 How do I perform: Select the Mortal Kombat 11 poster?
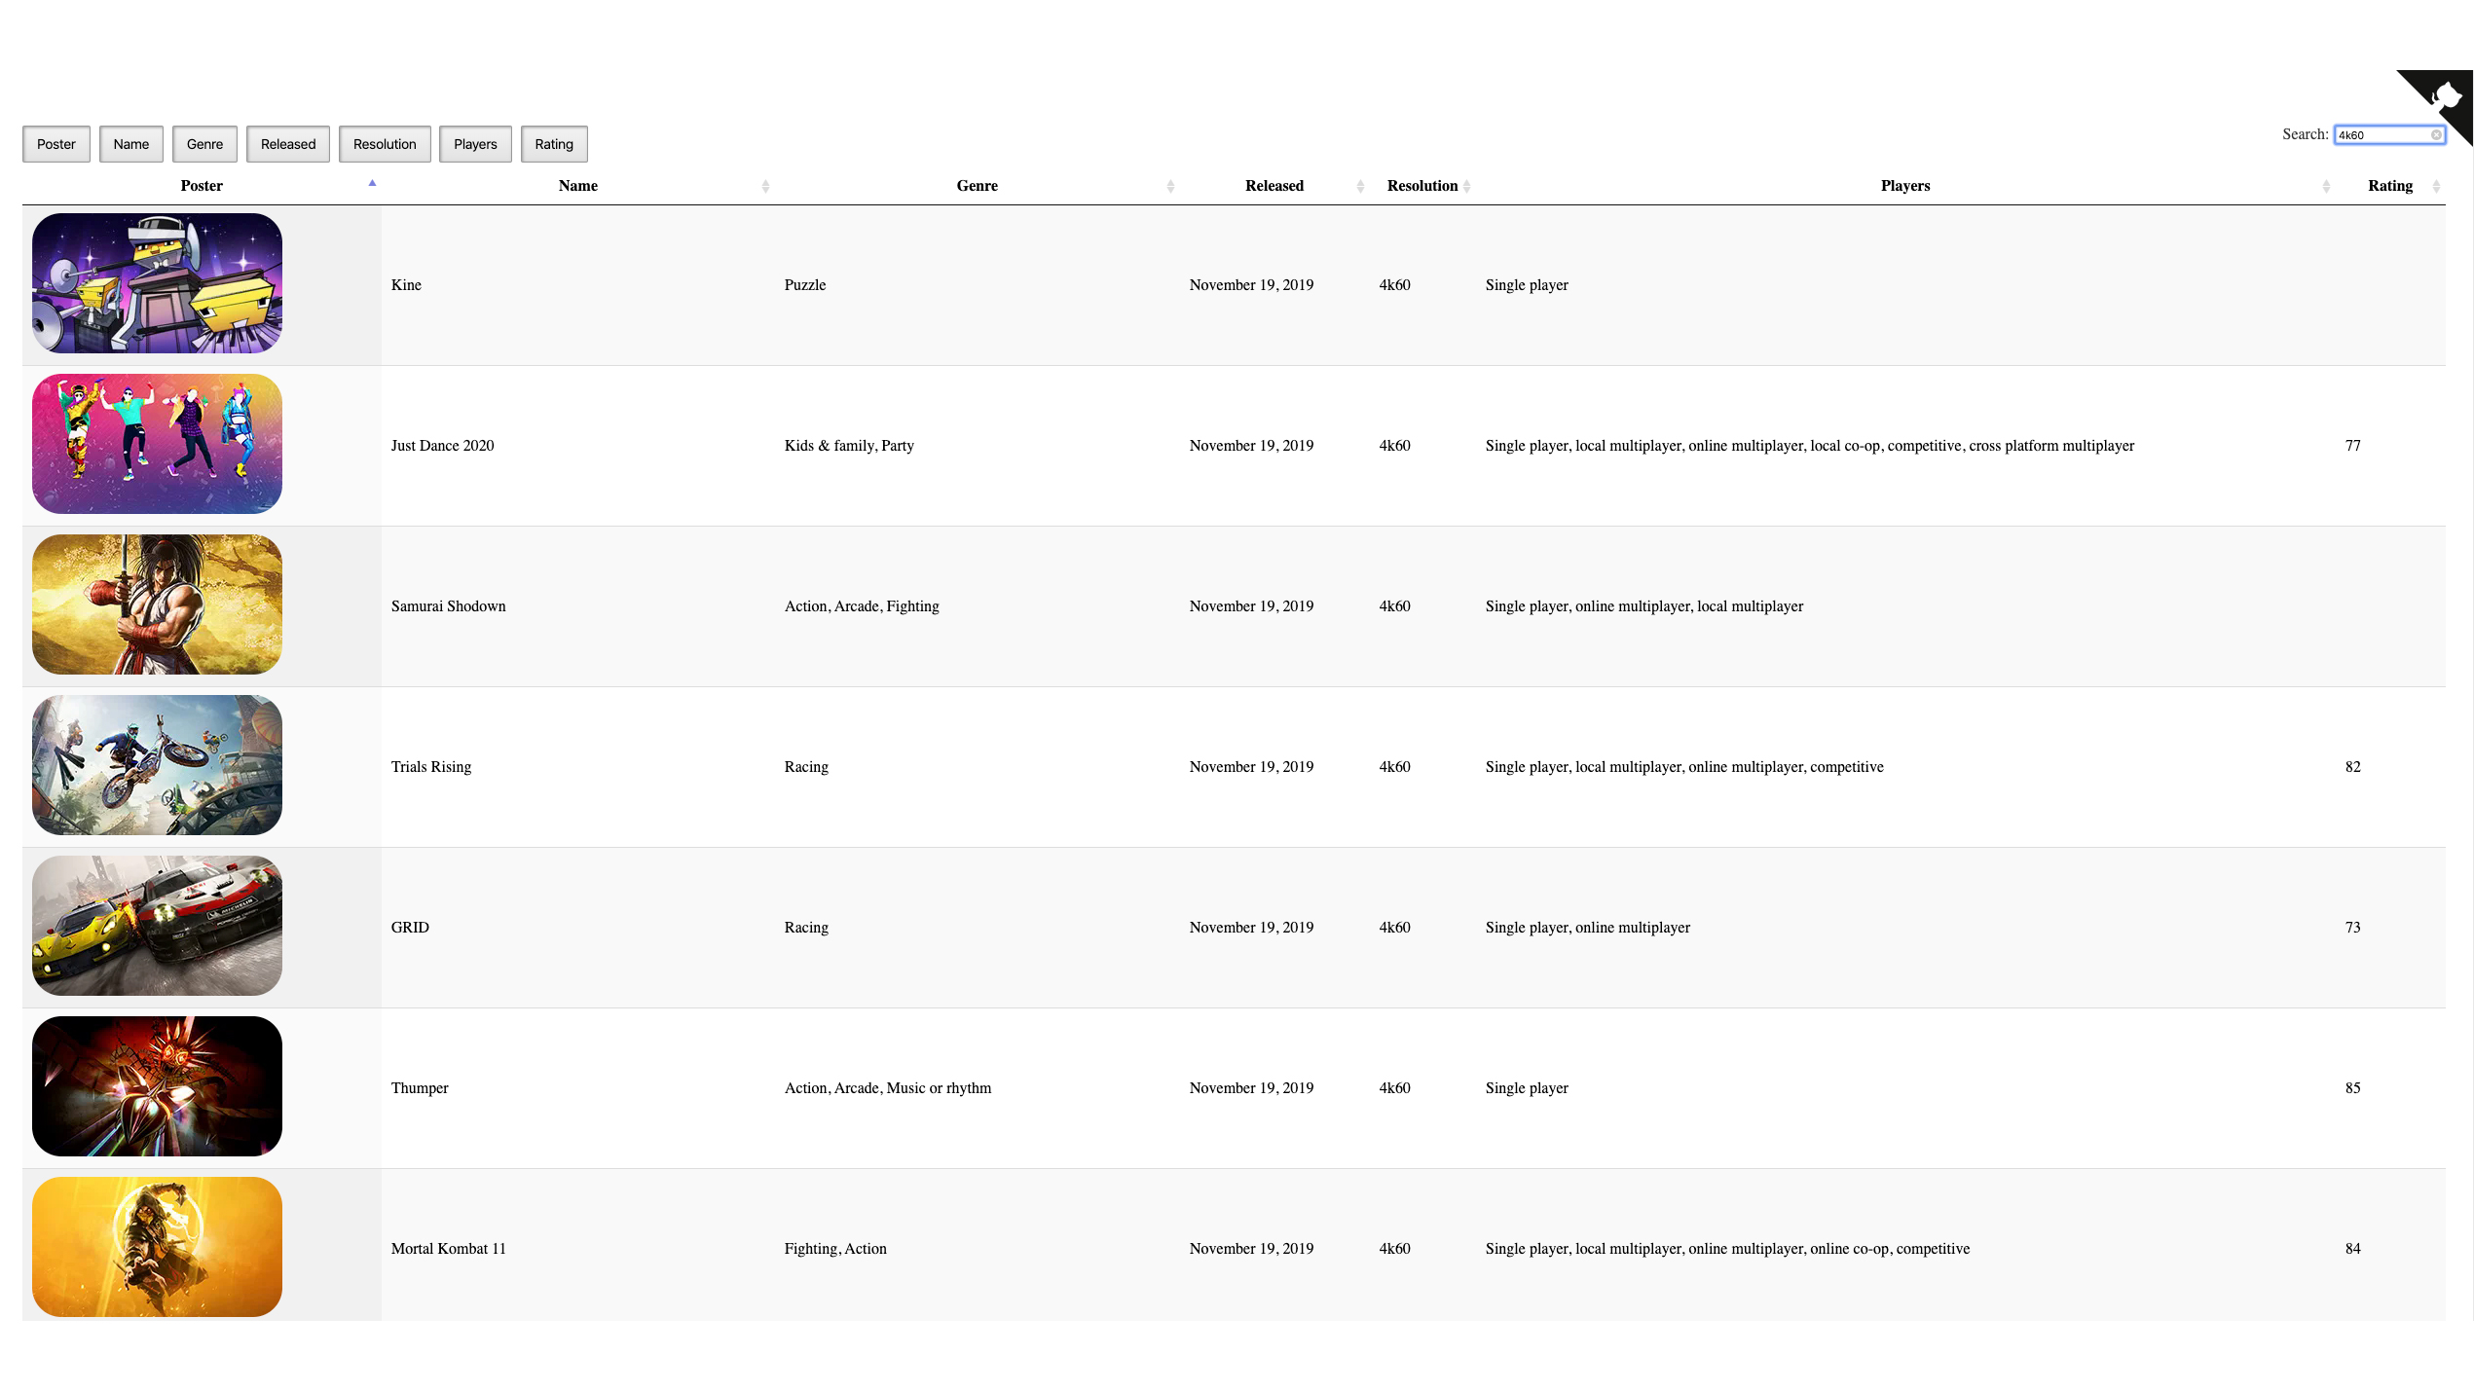pos(157,1247)
